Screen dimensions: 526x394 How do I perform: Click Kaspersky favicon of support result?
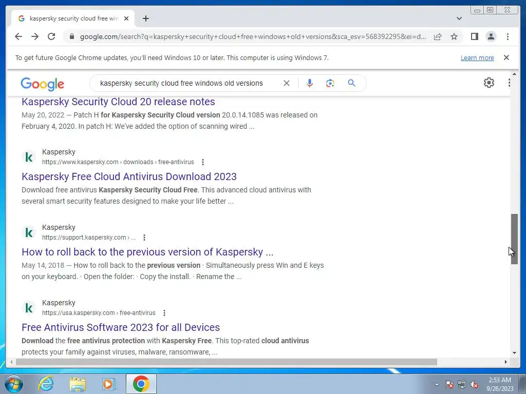[29, 232]
